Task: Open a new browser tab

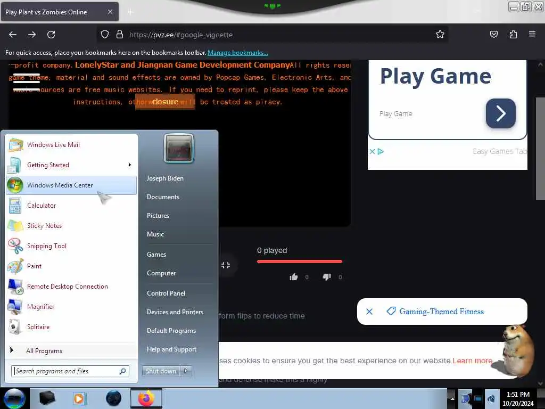Action: (x=130, y=12)
